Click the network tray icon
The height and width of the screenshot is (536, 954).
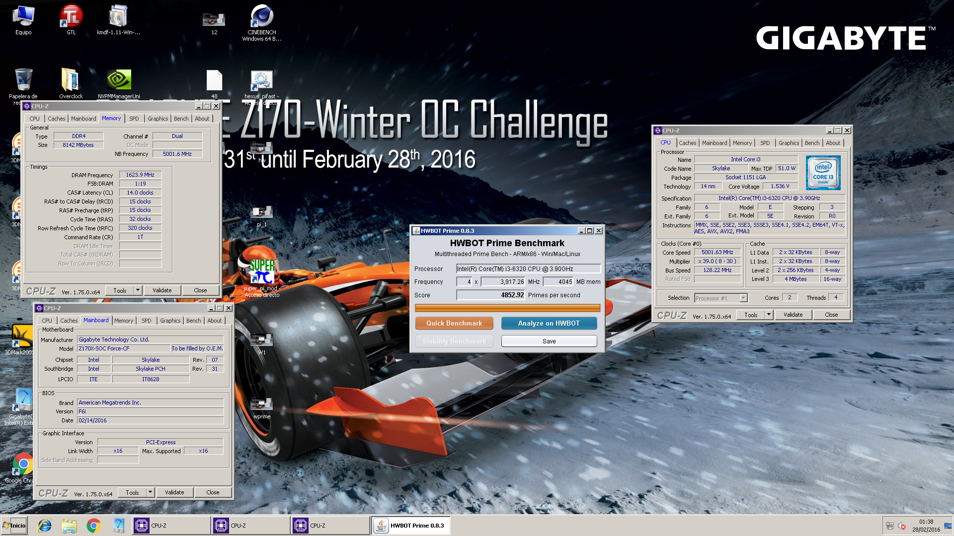pyautogui.click(x=889, y=526)
